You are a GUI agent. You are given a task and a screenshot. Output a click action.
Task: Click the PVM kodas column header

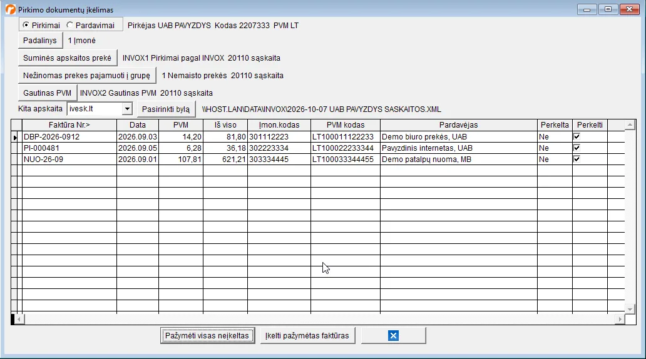346,124
